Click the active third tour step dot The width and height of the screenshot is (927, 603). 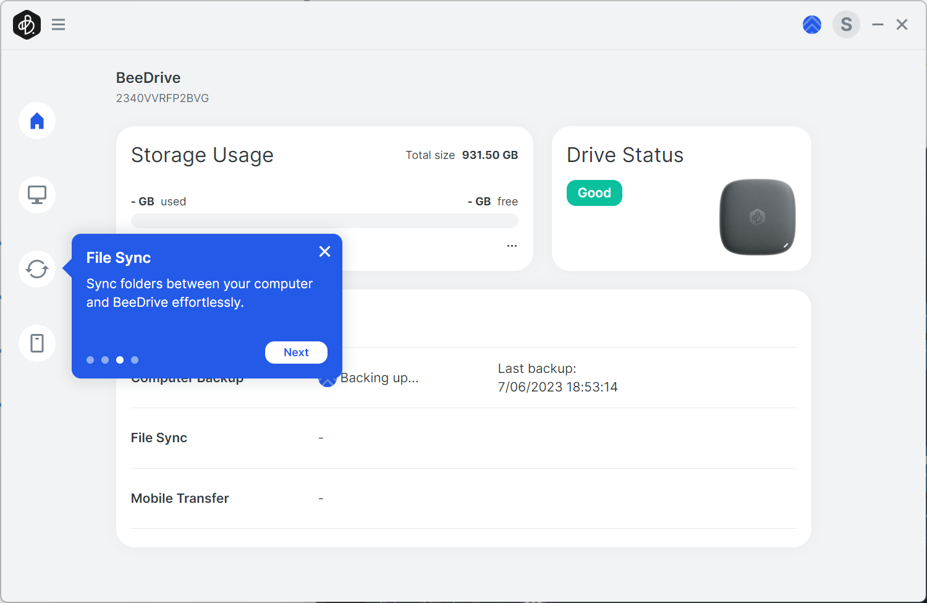[120, 360]
